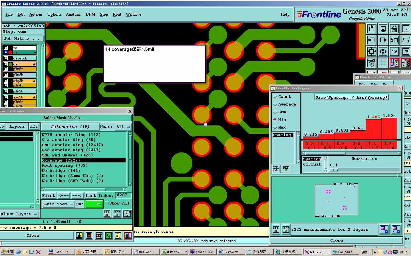The height and width of the screenshot is (256, 411).
Task: Open the File menu
Action: point(9,15)
